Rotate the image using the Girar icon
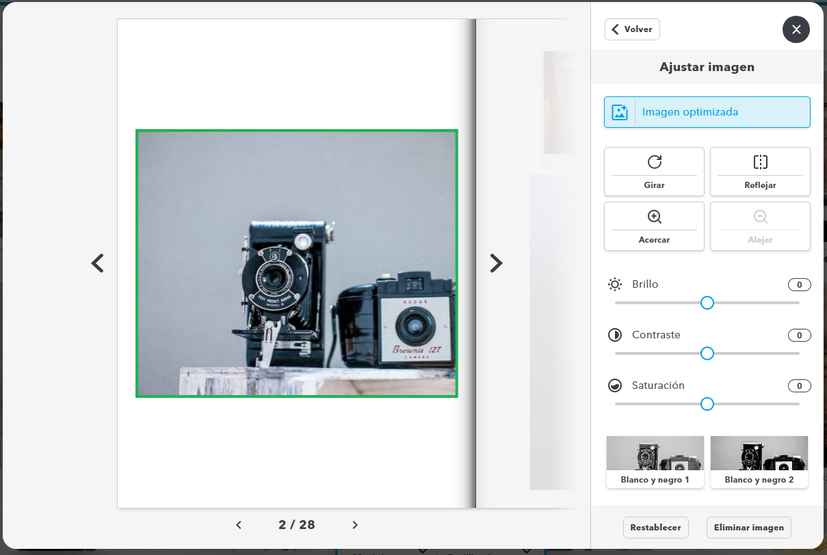 [654, 163]
